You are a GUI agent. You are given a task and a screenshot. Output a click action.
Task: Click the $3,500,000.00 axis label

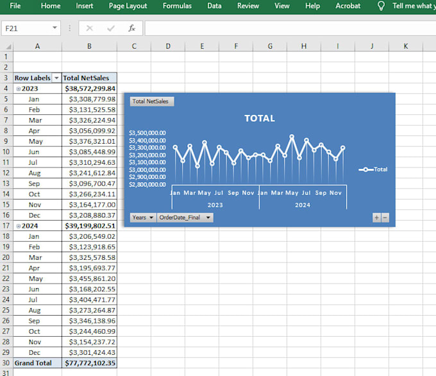pos(147,133)
